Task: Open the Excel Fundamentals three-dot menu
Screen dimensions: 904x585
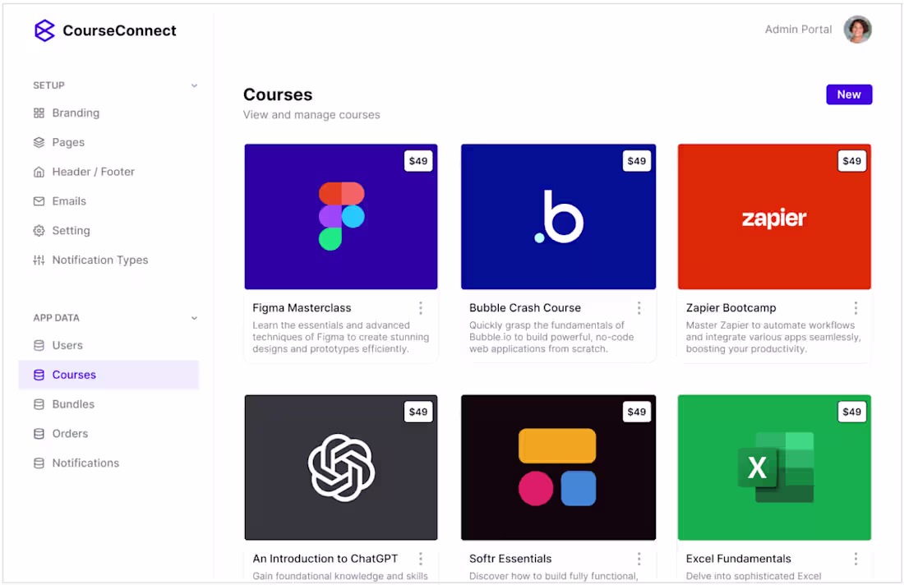Action: [x=856, y=559]
